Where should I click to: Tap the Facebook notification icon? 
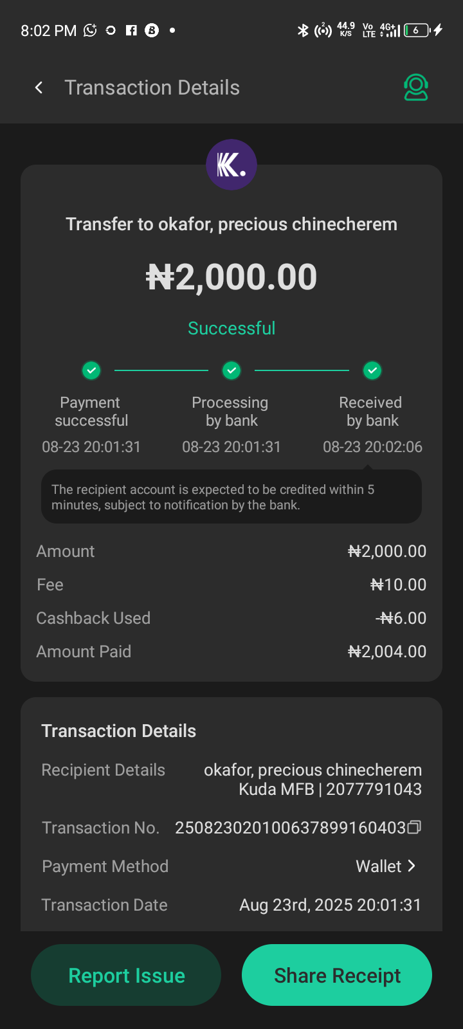pos(131,30)
